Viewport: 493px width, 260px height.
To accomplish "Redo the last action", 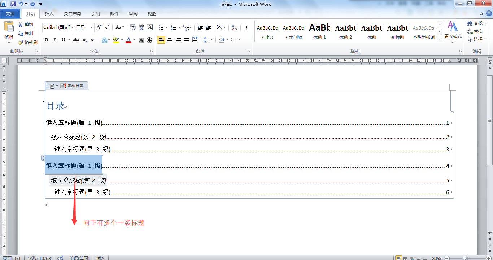I will coord(32,4).
